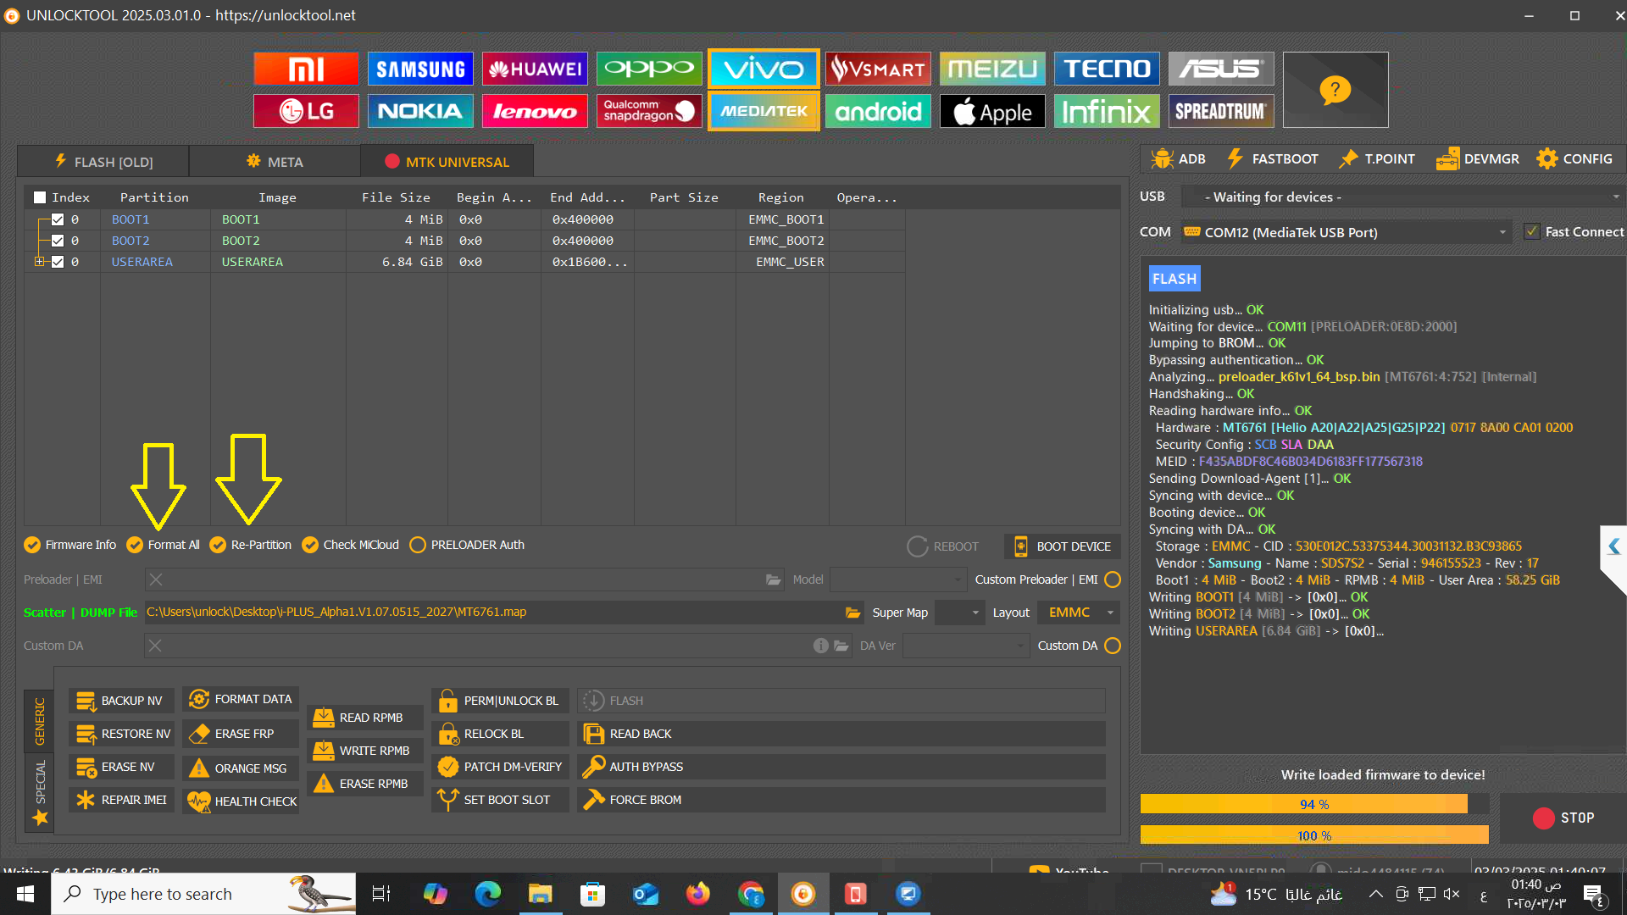Open the DA Ver dropdown
The image size is (1627, 915).
(965, 646)
